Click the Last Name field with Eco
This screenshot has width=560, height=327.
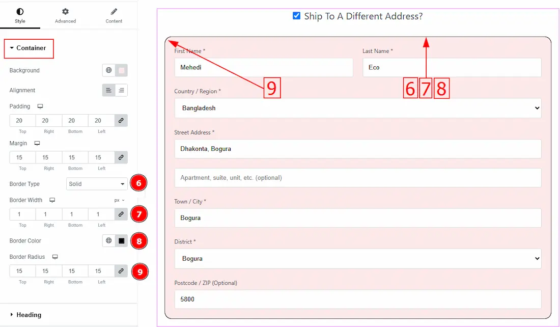pos(452,68)
